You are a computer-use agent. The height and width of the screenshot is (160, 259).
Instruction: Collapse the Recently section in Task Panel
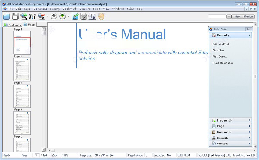[250, 35]
